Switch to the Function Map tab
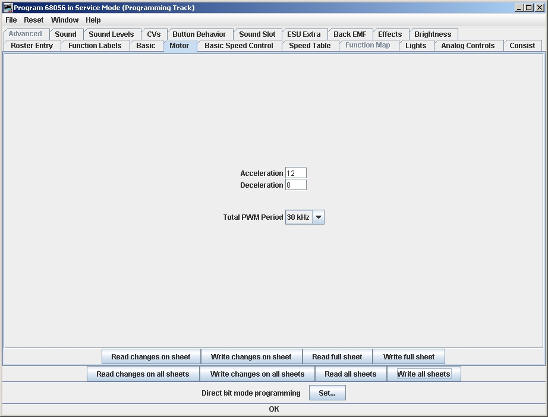This screenshot has width=548, height=417. pyautogui.click(x=368, y=45)
